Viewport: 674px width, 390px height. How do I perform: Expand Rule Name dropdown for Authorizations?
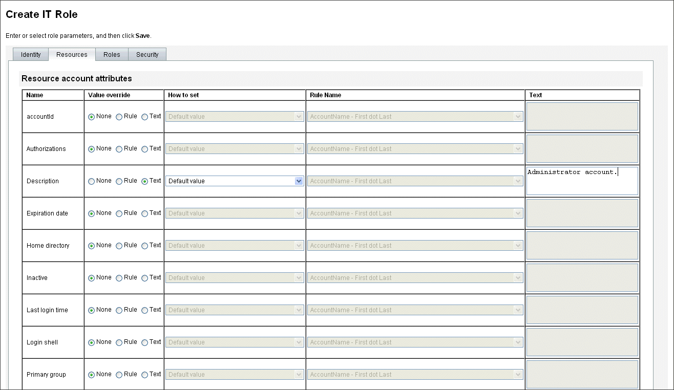[415, 149]
